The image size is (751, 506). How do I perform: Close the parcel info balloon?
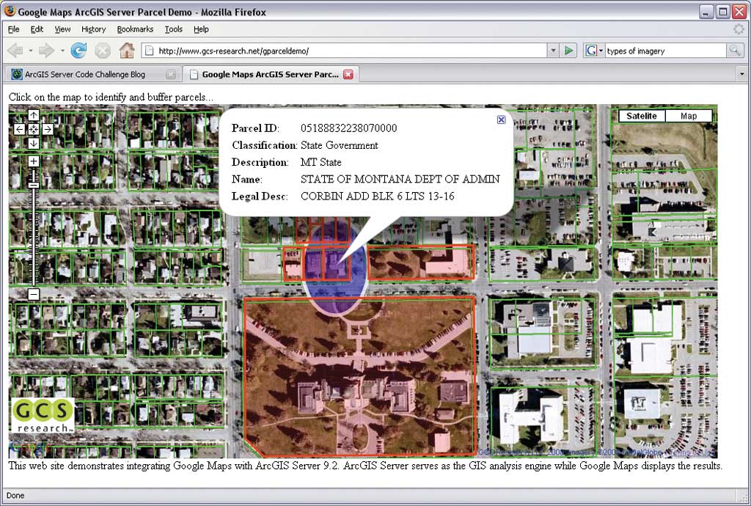click(501, 120)
